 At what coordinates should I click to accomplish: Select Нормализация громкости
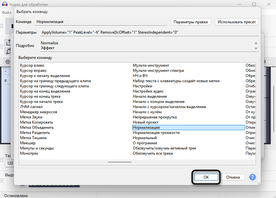[156, 133]
